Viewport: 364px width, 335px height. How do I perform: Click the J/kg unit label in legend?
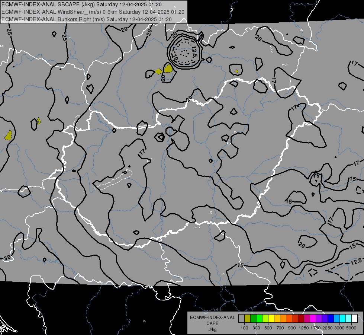tap(212, 329)
